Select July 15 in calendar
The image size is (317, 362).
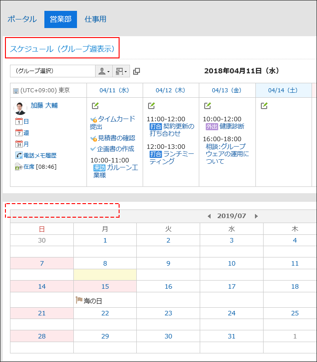105,286
